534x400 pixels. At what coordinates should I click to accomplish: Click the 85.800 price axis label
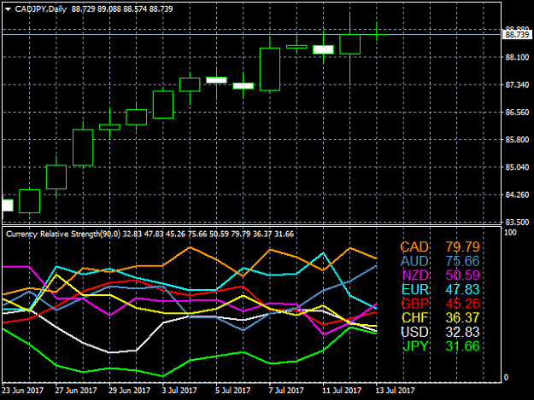coord(517,140)
